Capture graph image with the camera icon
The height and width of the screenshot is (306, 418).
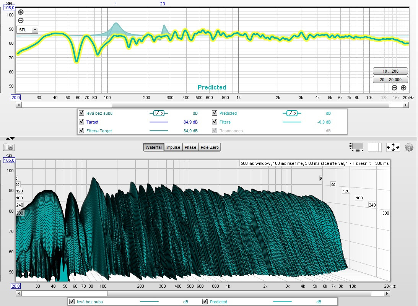pyautogui.click(x=8, y=147)
